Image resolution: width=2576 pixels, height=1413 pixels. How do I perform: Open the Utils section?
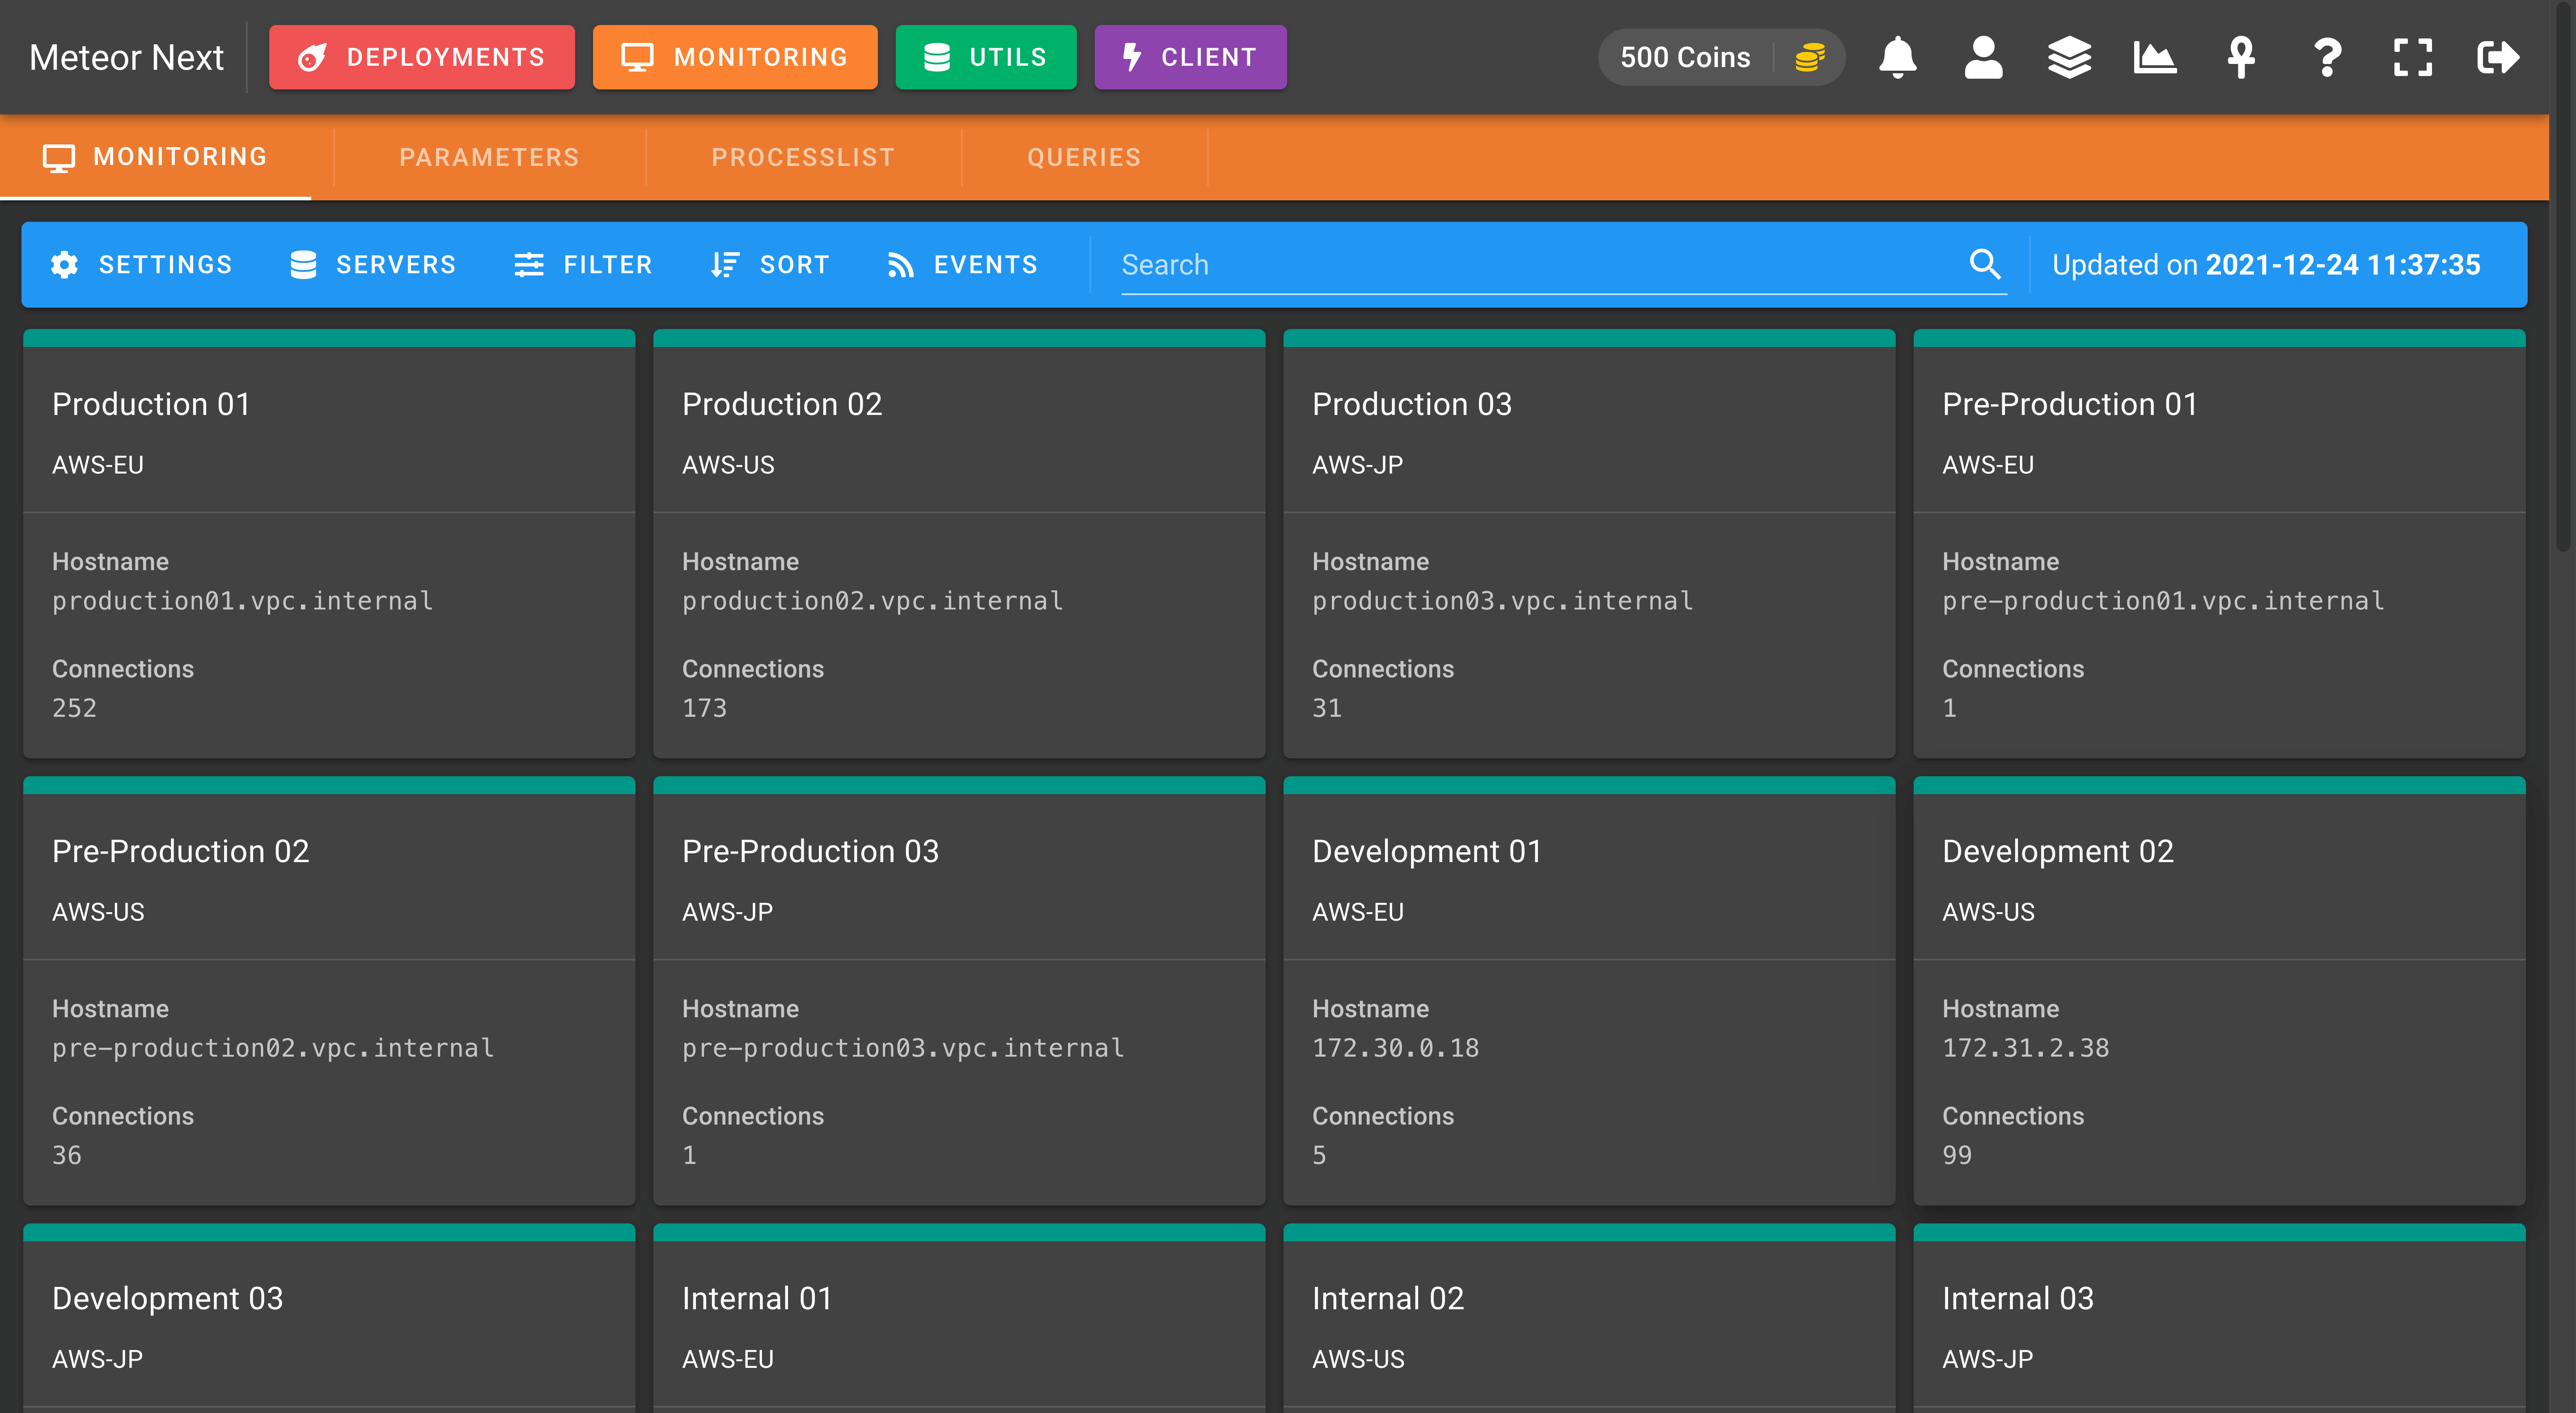pyautogui.click(x=986, y=57)
